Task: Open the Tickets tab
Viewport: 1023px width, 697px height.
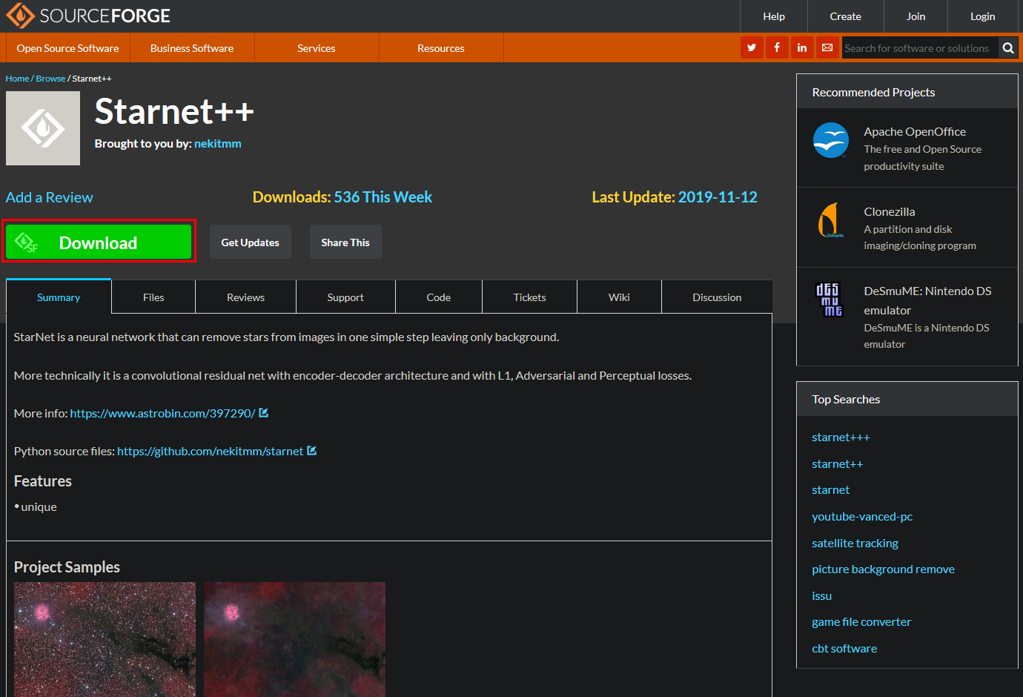Action: pyautogui.click(x=530, y=297)
